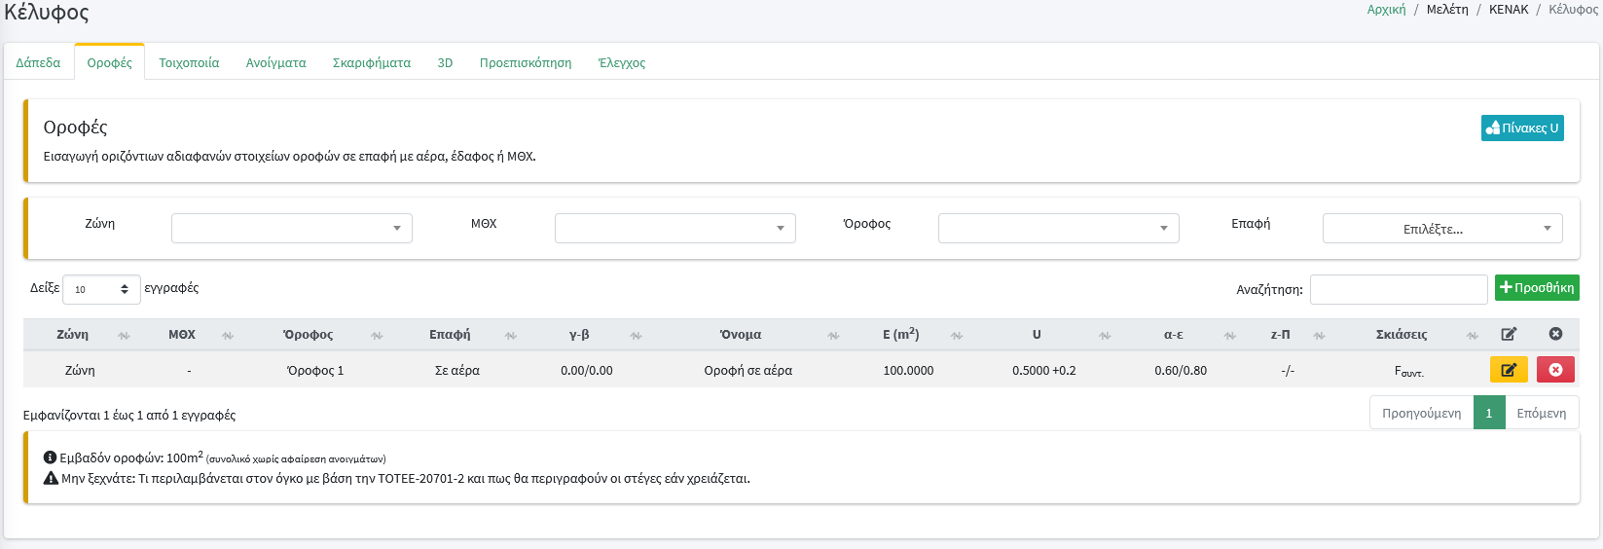This screenshot has height=549, width=1603.
Task: Sort table by Όνομα column sort icon
Action: point(833,336)
